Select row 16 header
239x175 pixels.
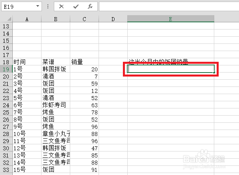click(6, 48)
